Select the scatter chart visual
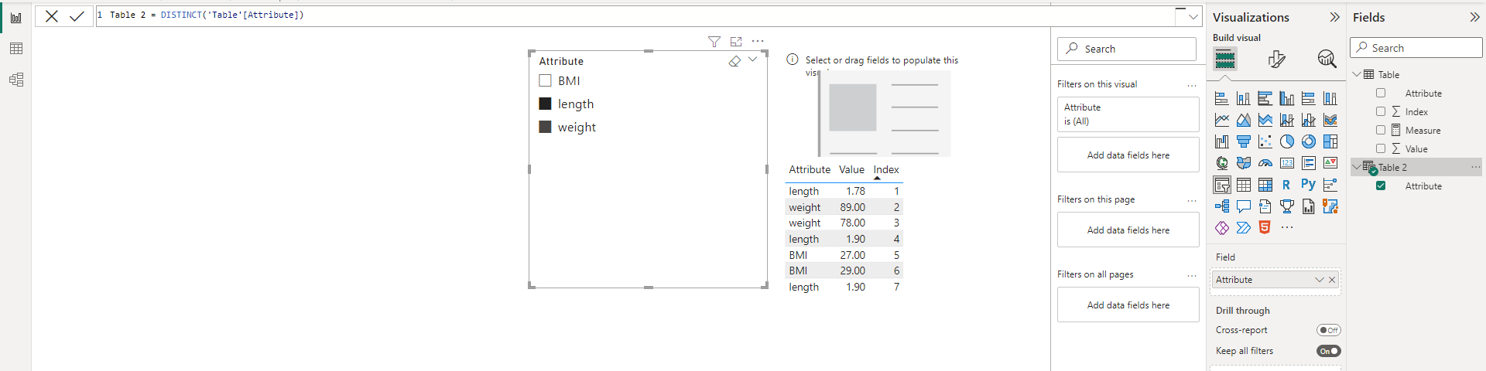The height and width of the screenshot is (371, 1486). coord(1265,141)
